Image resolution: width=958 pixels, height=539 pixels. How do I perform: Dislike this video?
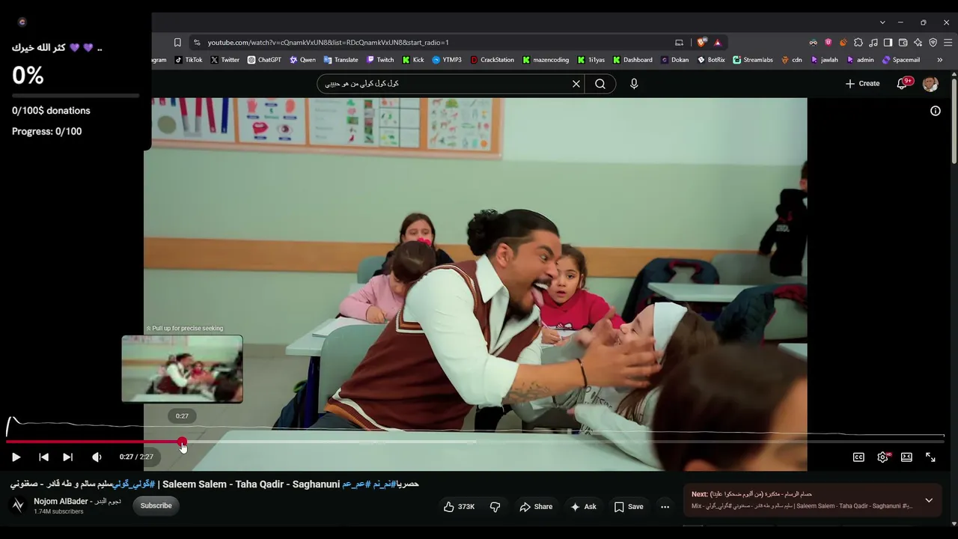[495, 507]
